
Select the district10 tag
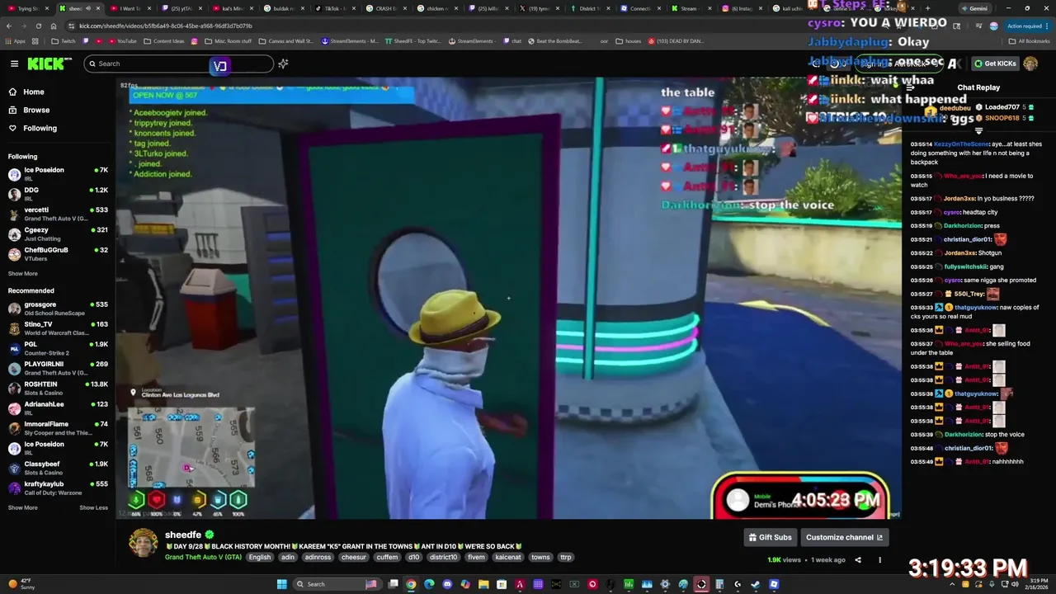pyautogui.click(x=443, y=557)
